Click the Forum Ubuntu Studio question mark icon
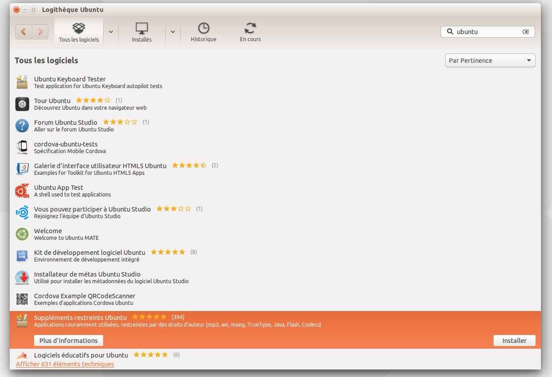The height and width of the screenshot is (377, 552). pyautogui.click(x=22, y=126)
